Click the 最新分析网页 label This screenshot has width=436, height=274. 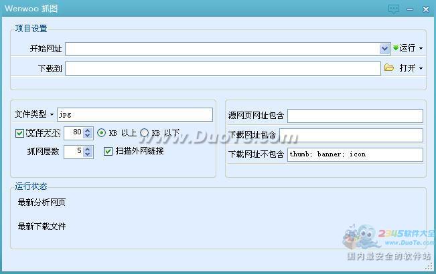[42, 202]
